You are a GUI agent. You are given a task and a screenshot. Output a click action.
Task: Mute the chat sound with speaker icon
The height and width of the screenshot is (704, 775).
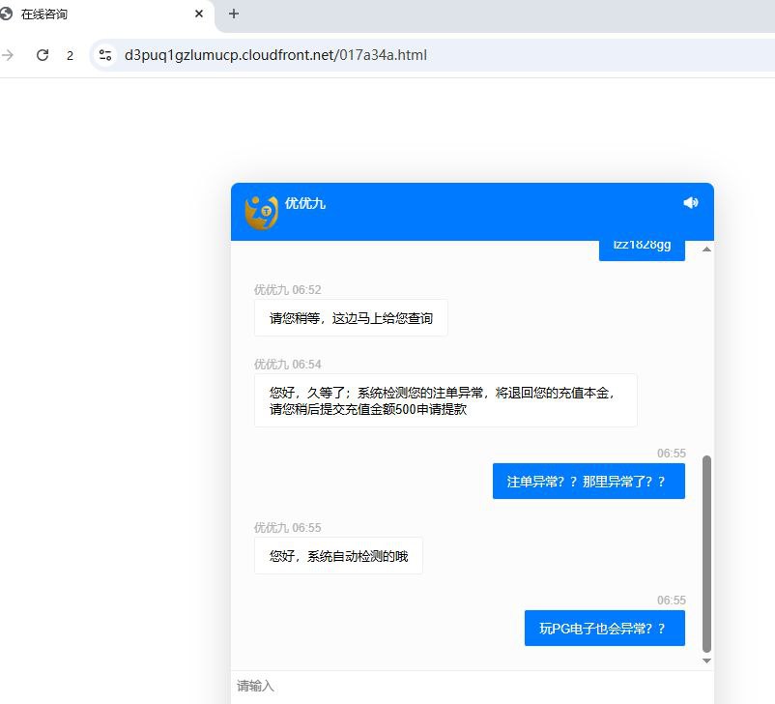pos(690,202)
